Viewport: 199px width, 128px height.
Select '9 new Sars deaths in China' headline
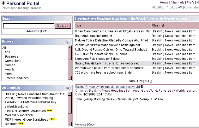tap(112, 31)
